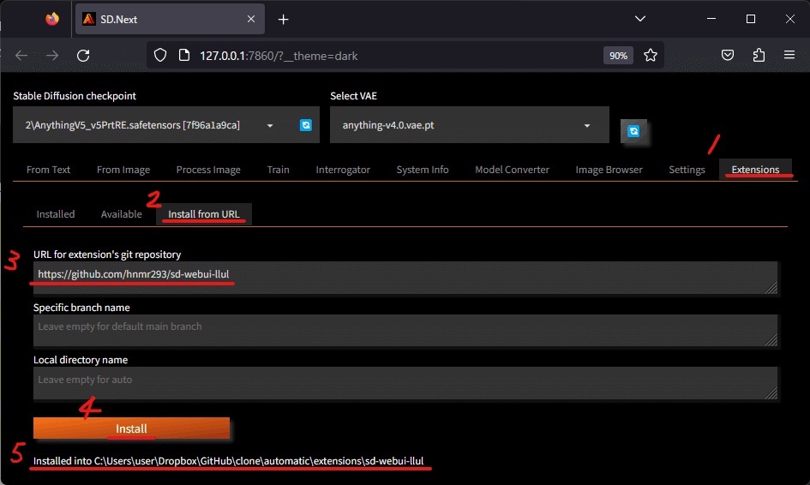This screenshot has width=810, height=485.
Task: Open Firefox View icon
Action: 52,19
